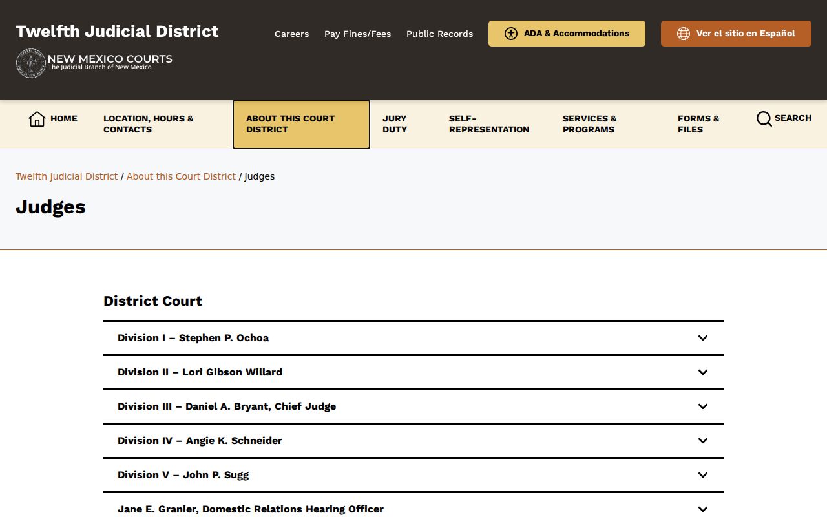Click the Search magnifying glass icon
This screenshot has width=827, height=517.
(x=764, y=119)
